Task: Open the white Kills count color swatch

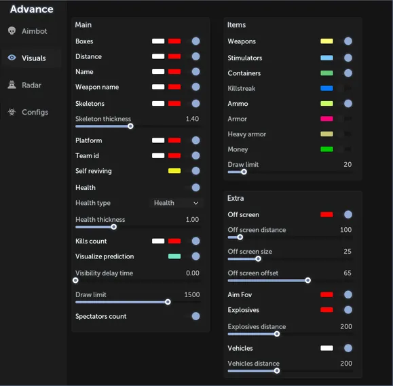Action: point(158,241)
